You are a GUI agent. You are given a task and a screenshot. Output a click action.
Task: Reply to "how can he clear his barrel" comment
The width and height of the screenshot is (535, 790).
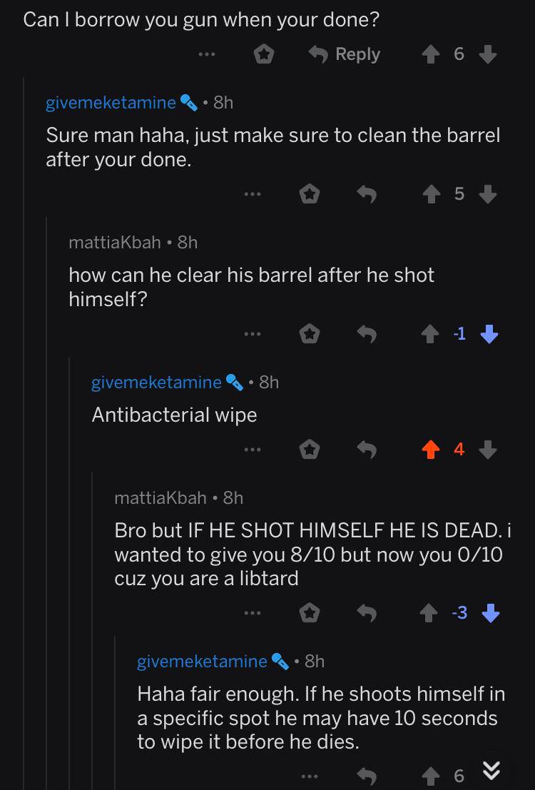click(x=366, y=333)
